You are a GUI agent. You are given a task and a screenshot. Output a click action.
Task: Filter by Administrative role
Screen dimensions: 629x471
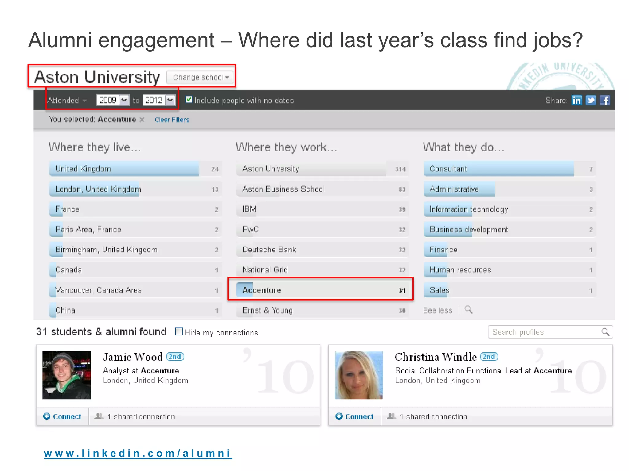tap(510, 189)
